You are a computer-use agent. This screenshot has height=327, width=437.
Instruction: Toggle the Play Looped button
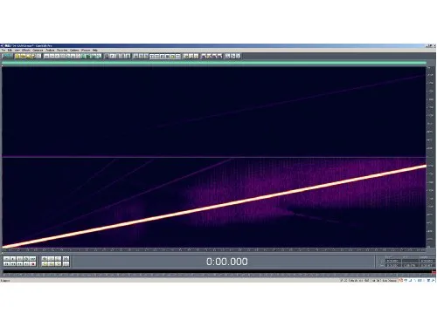(x=32, y=258)
